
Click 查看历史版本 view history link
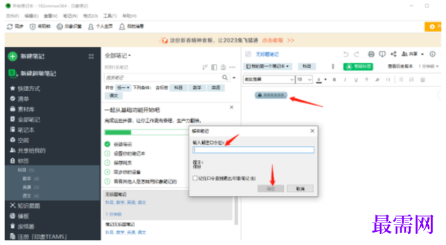tap(400, 66)
